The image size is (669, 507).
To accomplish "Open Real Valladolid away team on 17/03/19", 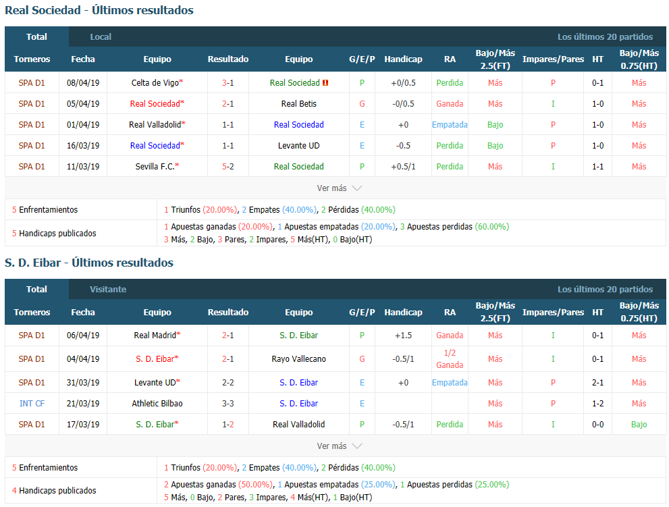I will pos(298,424).
